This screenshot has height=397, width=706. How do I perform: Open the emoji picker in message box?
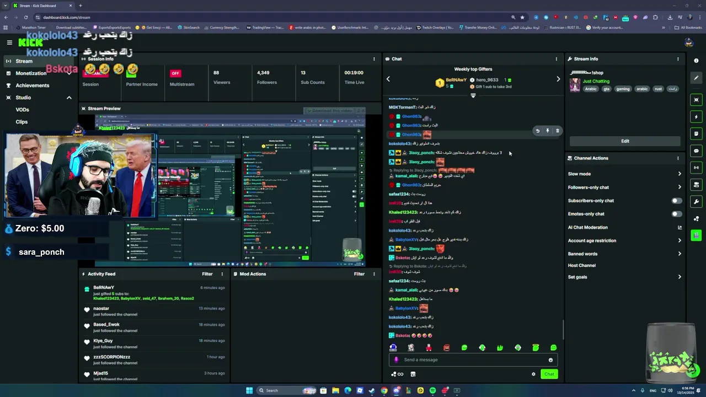click(x=550, y=360)
